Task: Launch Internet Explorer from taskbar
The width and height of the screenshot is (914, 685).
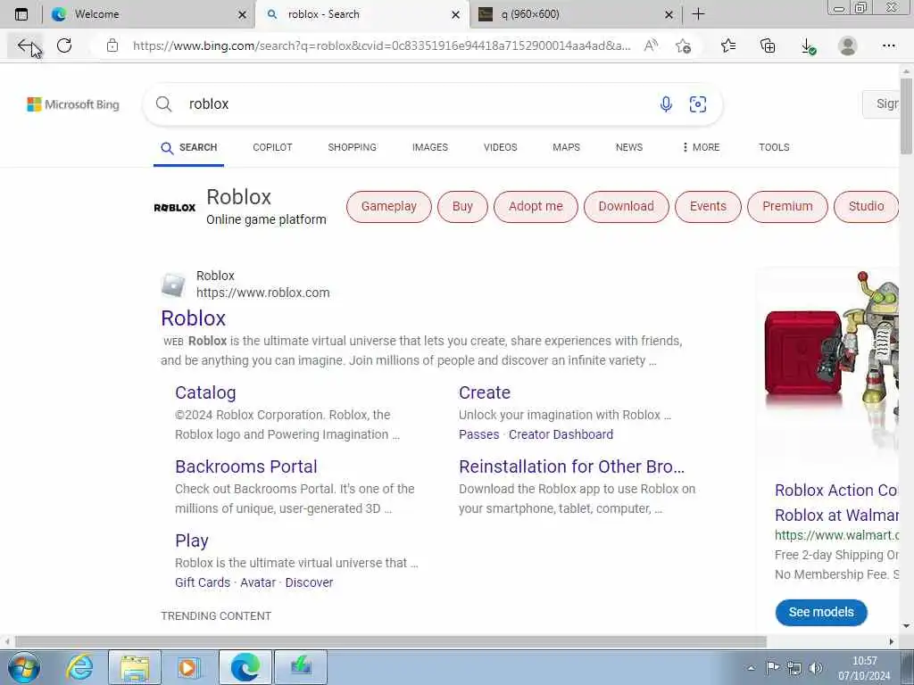Action: click(79, 667)
